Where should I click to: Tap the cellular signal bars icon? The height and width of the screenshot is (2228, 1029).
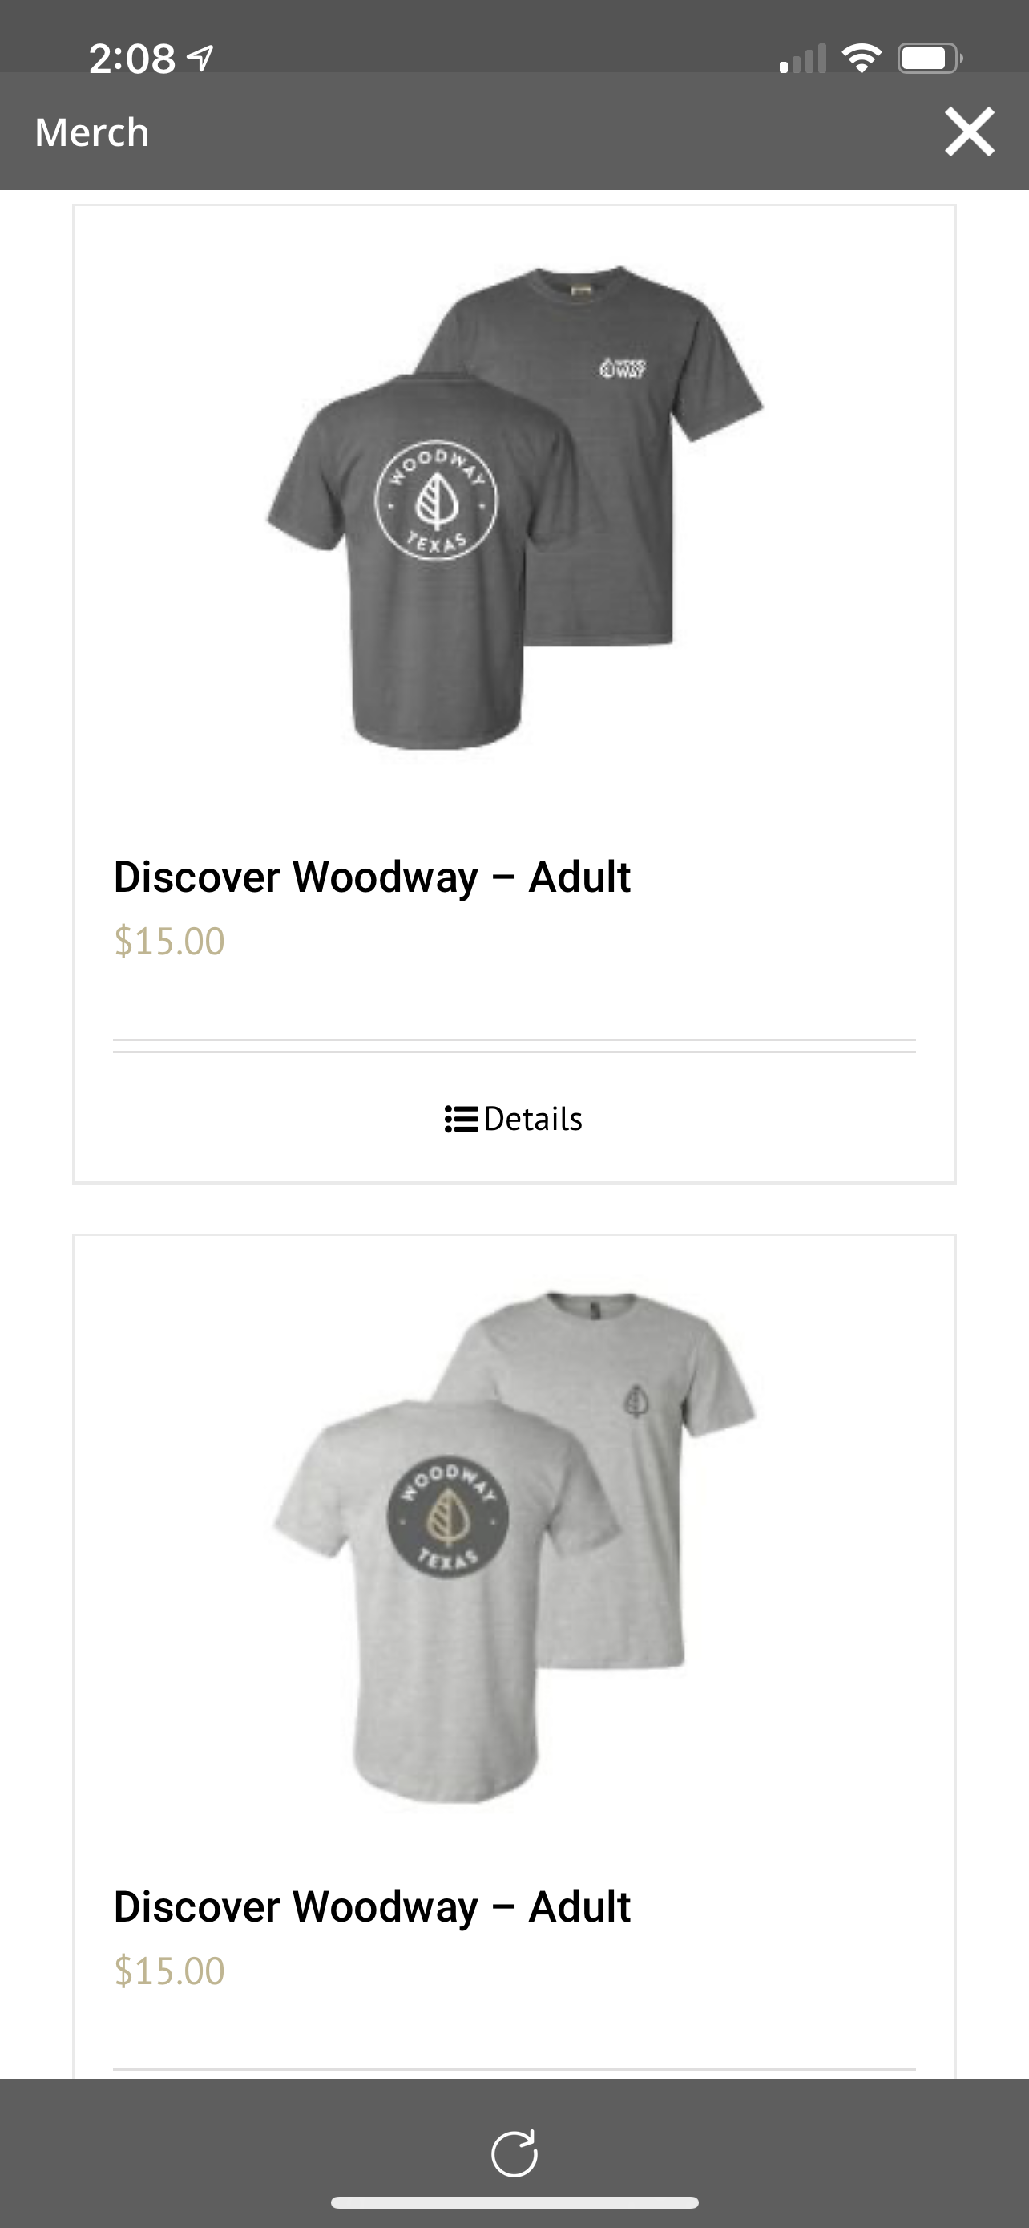[x=803, y=59]
